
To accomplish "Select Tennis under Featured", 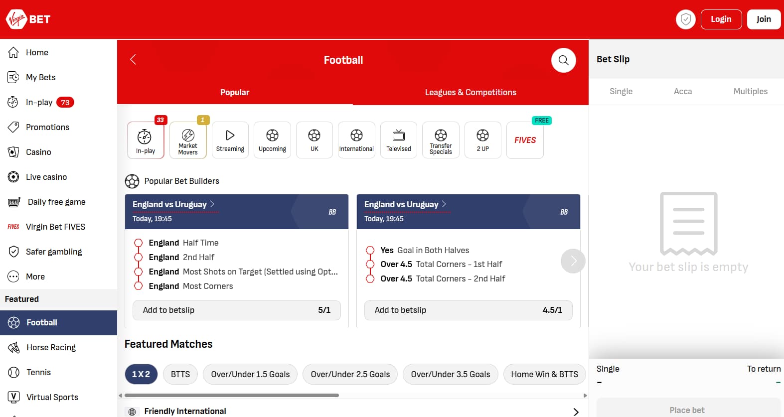I will pyautogui.click(x=58, y=372).
